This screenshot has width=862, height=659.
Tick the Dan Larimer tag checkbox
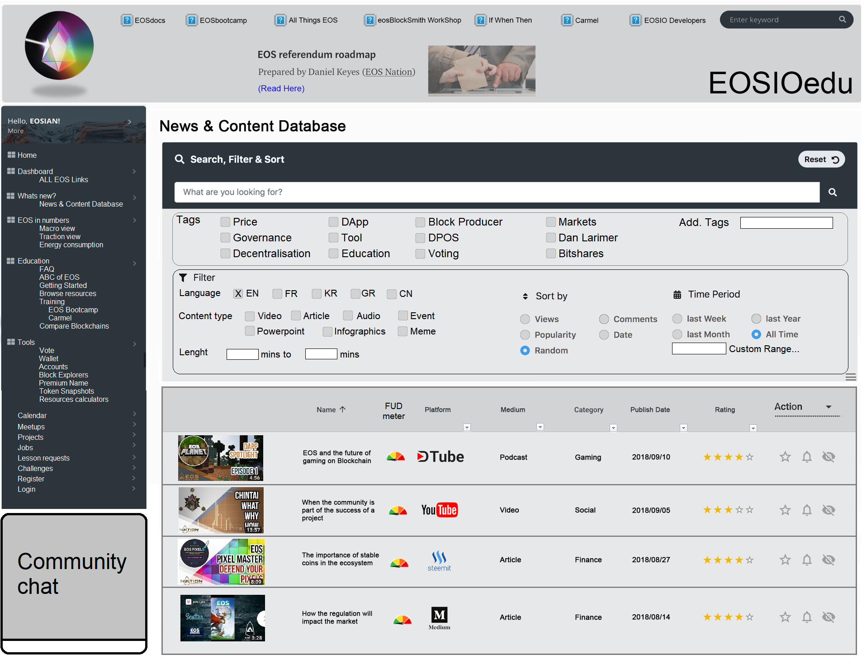pyautogui.click(x=550, y=238)
